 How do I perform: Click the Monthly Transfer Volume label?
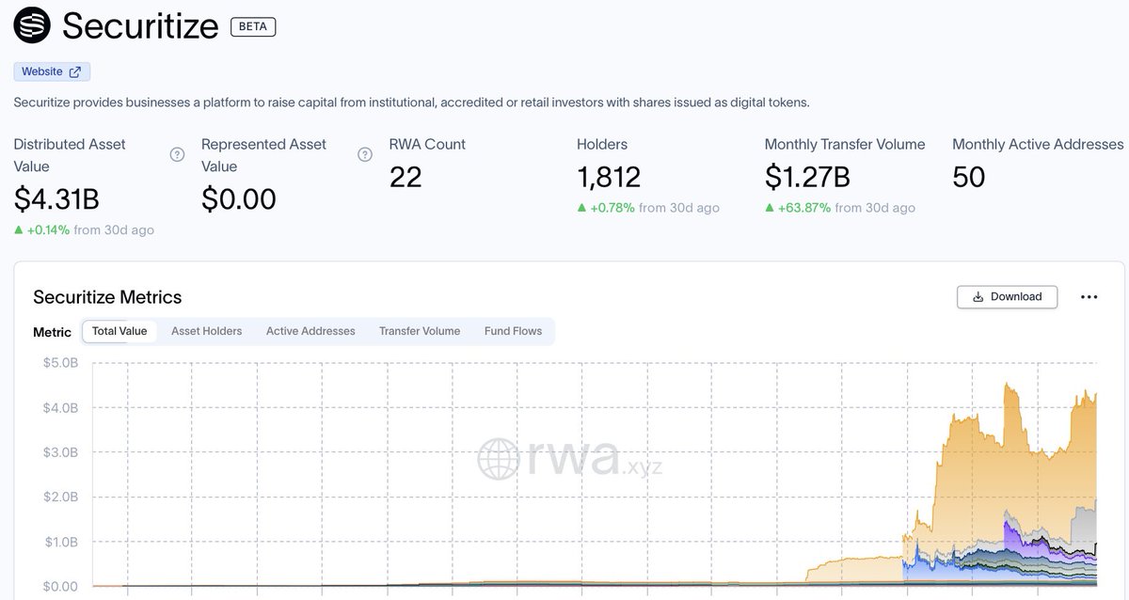point(845,144)
